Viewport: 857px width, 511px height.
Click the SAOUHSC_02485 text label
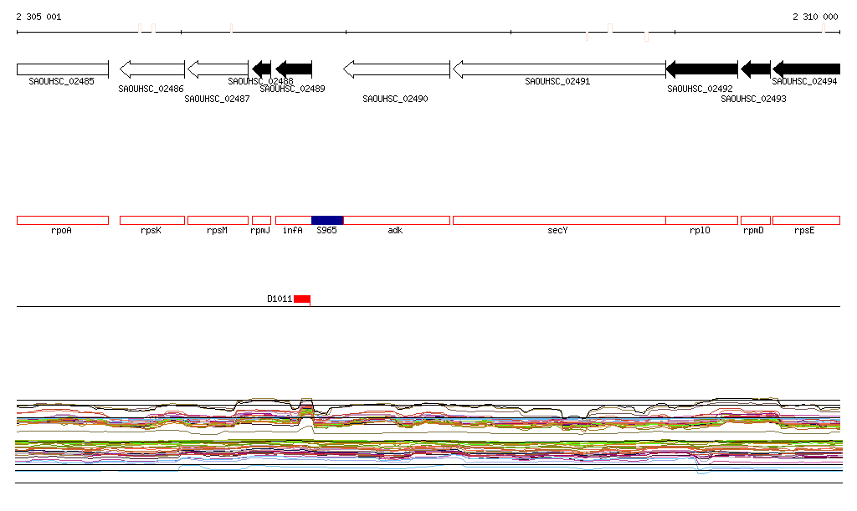(x=61, y=81)
